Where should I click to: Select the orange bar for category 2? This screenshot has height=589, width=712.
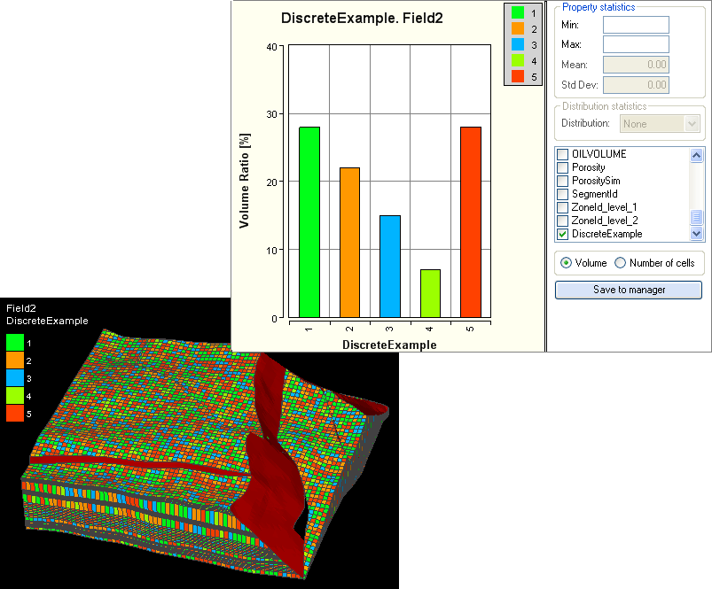[x=349, y=242]
